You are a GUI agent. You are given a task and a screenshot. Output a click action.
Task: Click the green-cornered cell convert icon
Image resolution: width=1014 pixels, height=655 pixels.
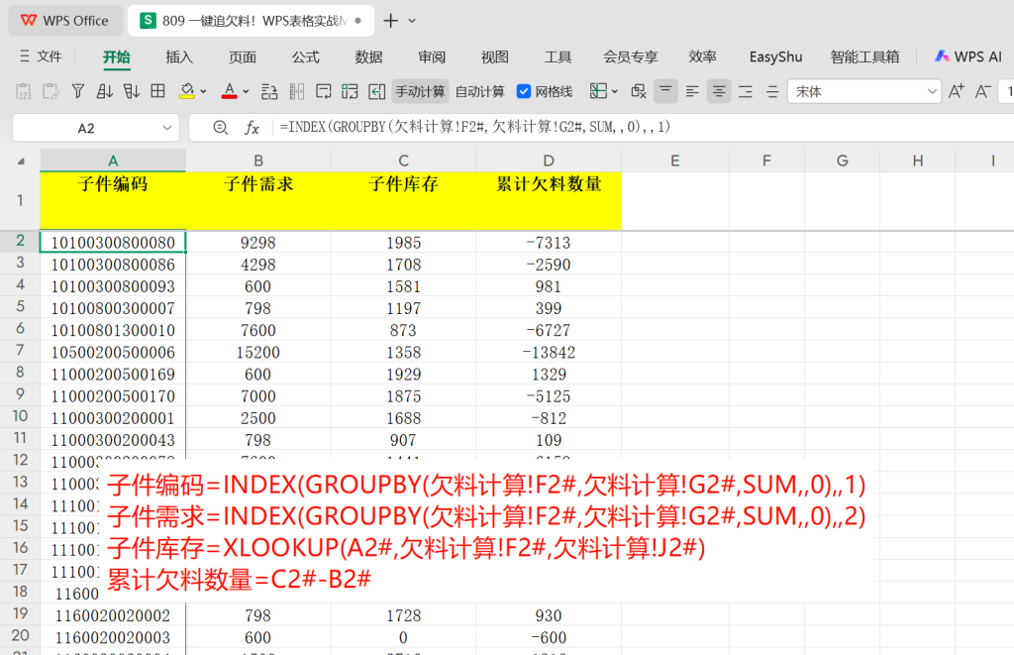[x=350, y=91]
